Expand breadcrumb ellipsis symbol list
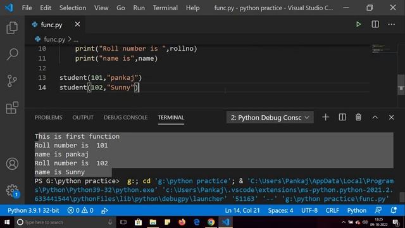405x228 pixels. click(76, 39)
